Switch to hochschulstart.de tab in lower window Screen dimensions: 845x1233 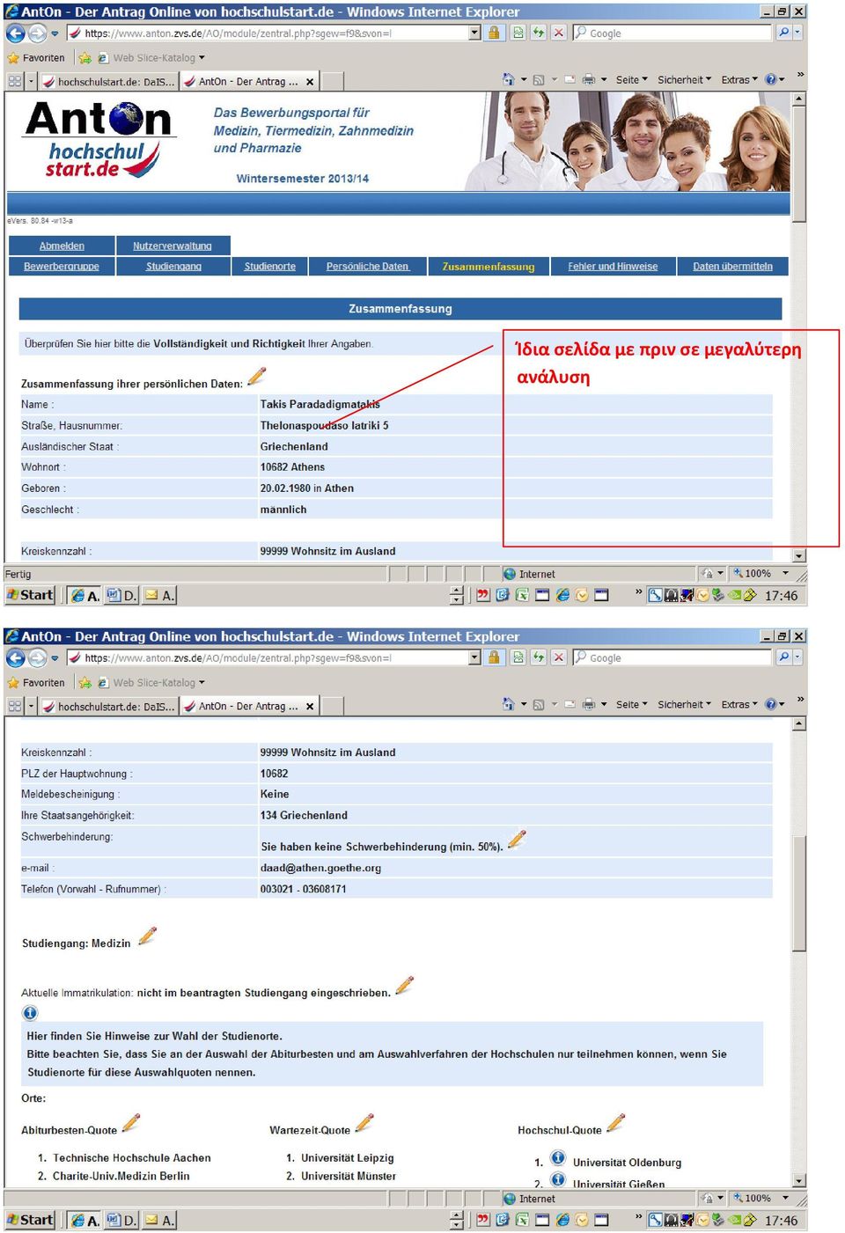[108, 707]
